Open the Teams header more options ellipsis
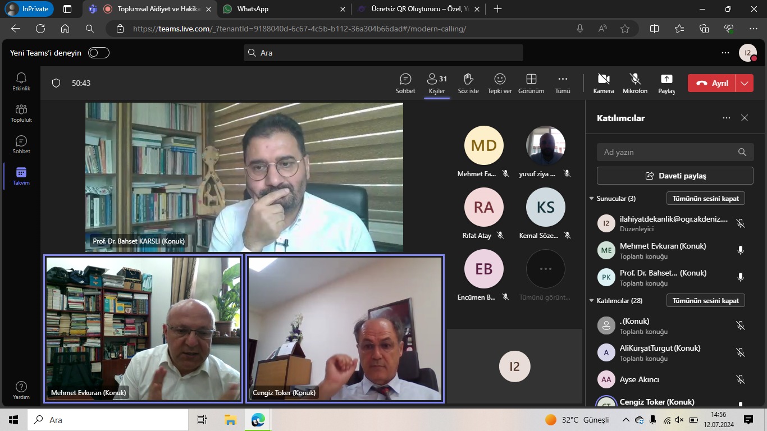The width and height of the screenshot is (767, 431). [x=725, y=53]
